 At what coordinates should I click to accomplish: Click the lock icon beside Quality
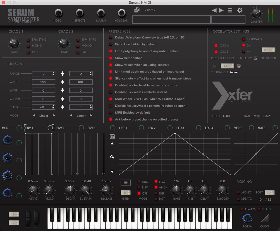click(256, 58)
